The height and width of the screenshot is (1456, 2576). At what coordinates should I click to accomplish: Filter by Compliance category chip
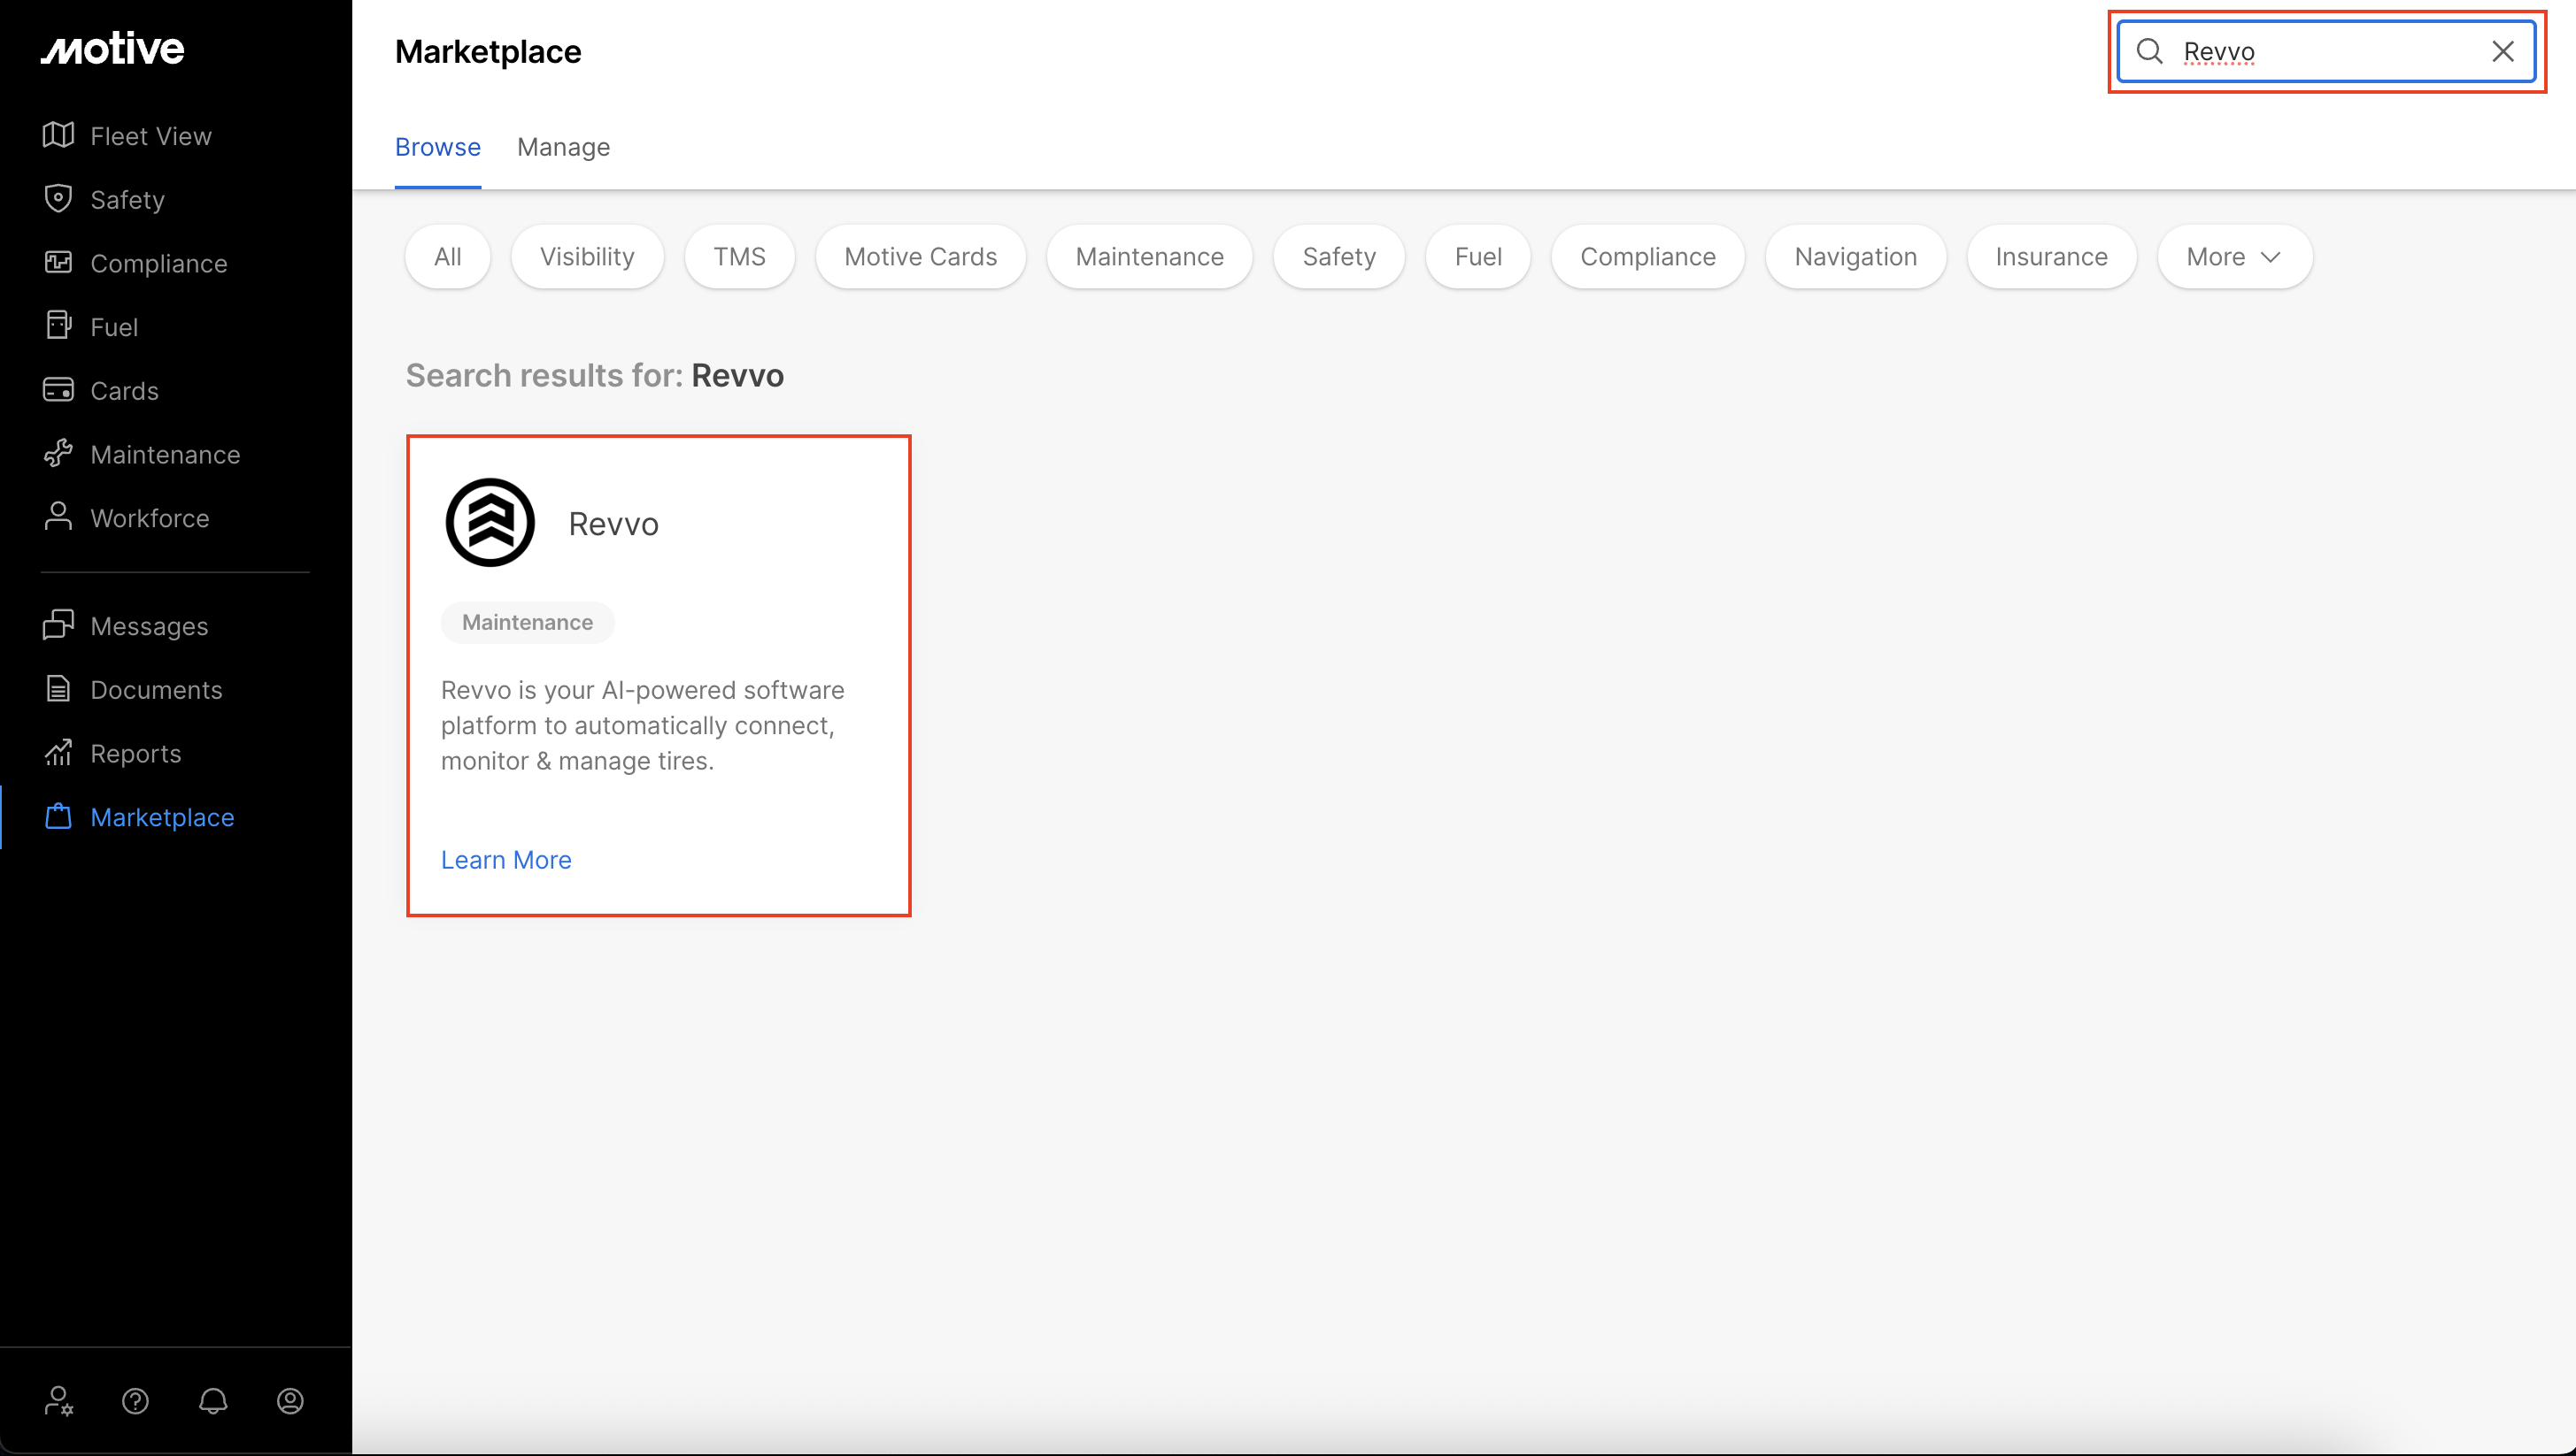click(x=1648, y=257)
